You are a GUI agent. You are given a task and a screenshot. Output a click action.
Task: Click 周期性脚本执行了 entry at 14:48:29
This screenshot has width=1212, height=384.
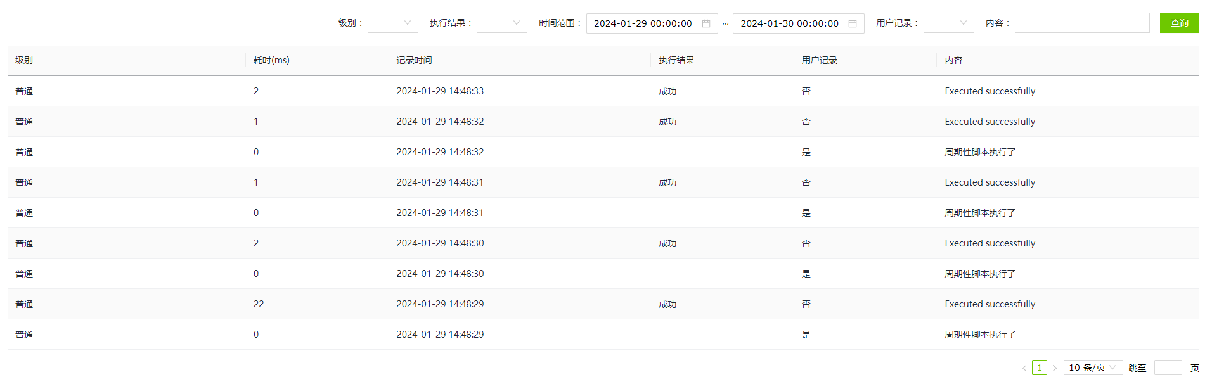pos(980,335)
